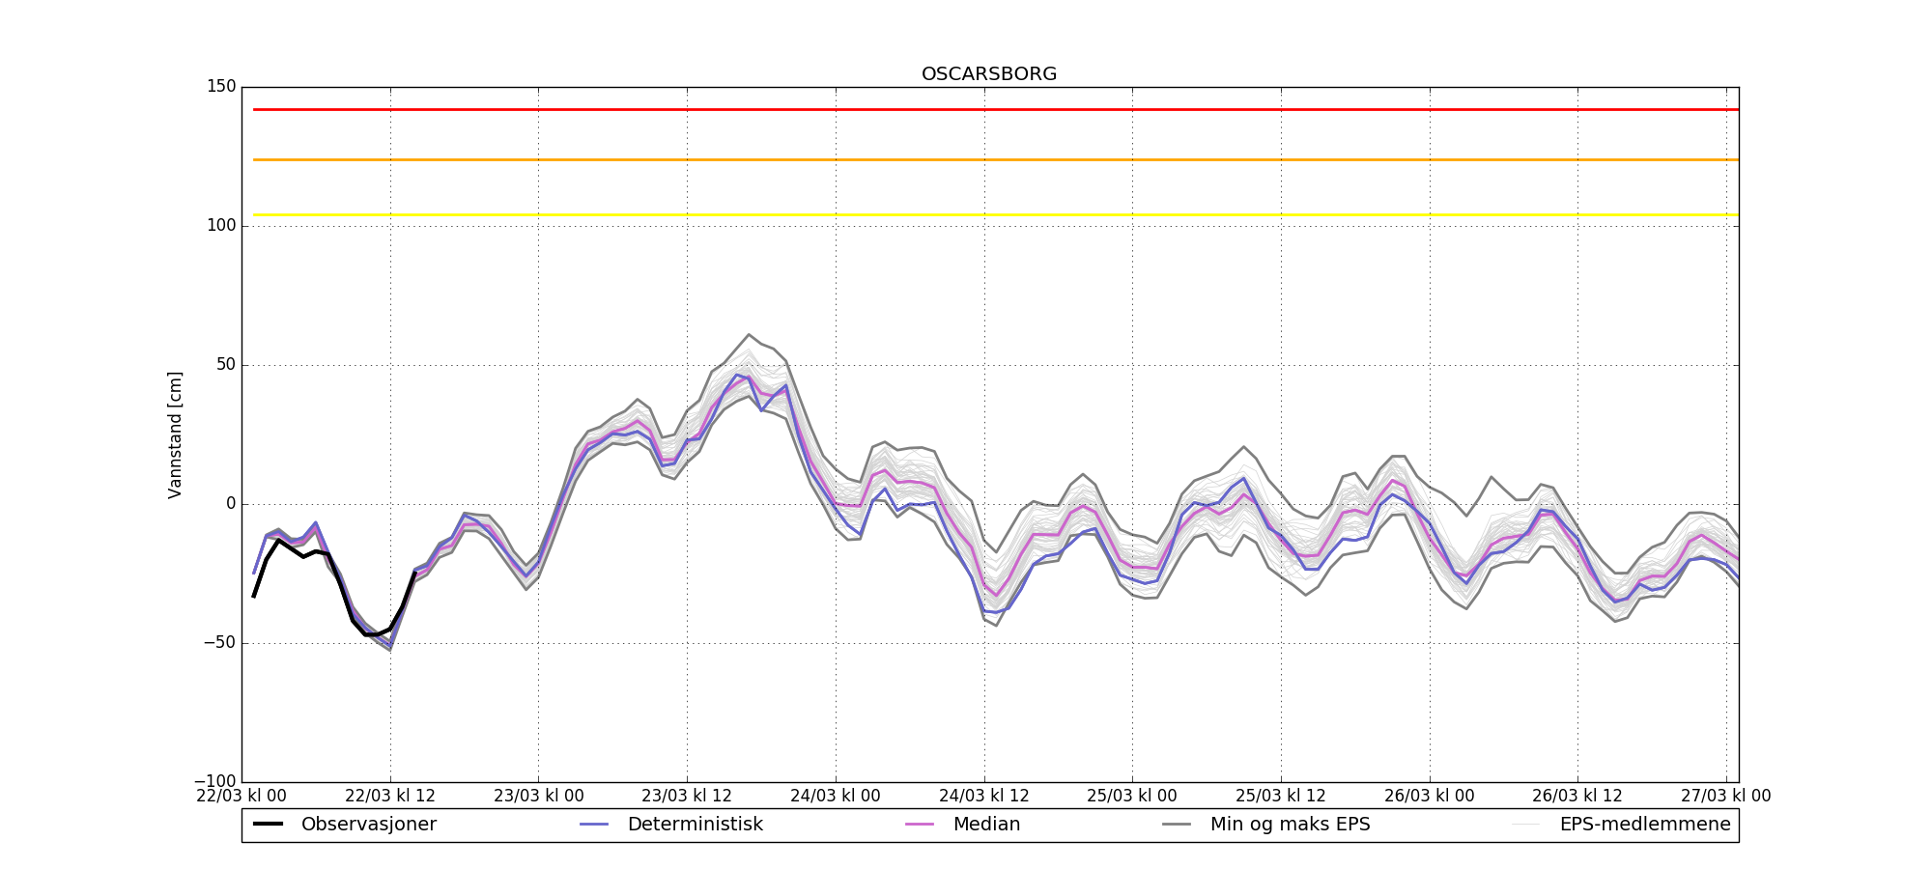This screenshot has width=1932, height=869.
Task: Select the Median legend label
Action: [986, 825]
